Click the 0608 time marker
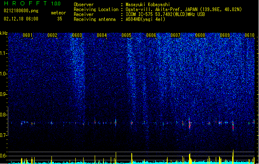 pyautogui.click(x=200, y=35)
